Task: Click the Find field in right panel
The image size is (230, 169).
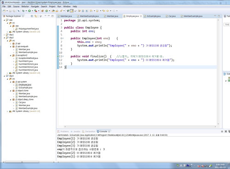Action: pos(227,24)
